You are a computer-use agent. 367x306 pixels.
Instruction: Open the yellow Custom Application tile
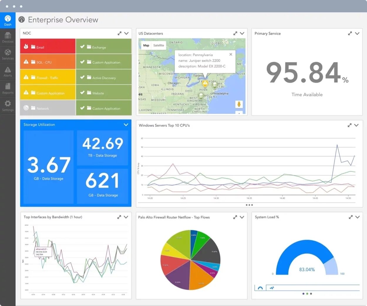48,92
